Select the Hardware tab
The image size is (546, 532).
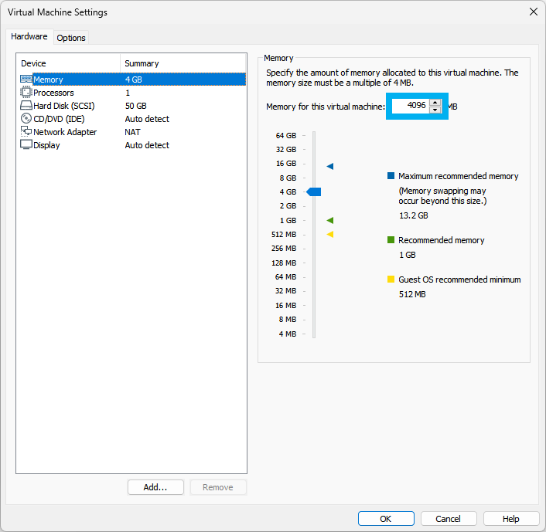29,36
